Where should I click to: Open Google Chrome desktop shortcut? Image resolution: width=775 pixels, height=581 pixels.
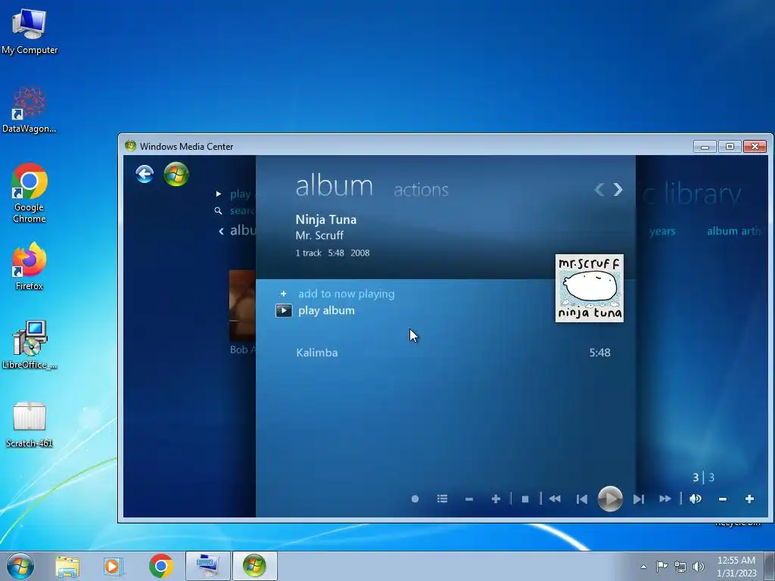pyautogui.click(x=30, y=193)
